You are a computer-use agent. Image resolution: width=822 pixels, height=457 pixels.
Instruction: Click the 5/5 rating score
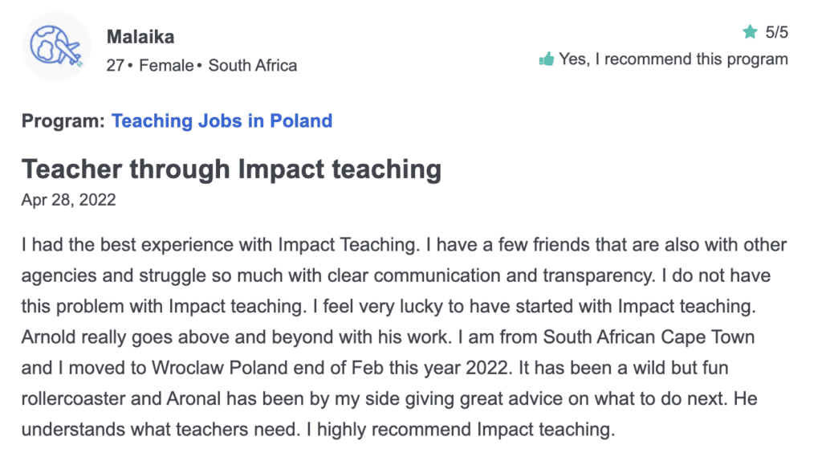776,32
